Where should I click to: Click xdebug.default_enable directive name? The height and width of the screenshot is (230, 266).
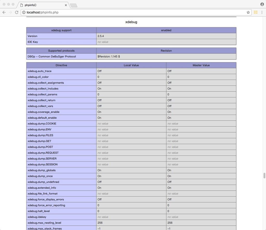click(42, 118)
